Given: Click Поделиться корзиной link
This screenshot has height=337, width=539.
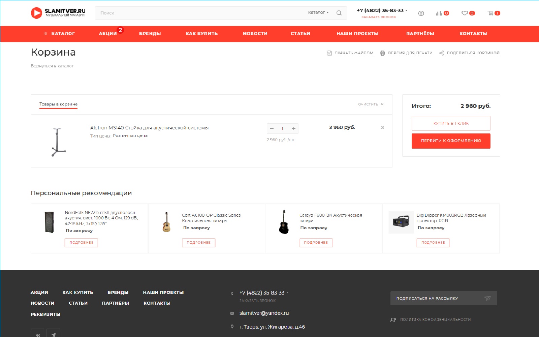Looking at the screenshot, I should [x=473, y=53].
